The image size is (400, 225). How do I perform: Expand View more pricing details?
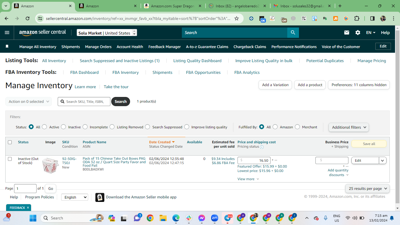[248, 179]
